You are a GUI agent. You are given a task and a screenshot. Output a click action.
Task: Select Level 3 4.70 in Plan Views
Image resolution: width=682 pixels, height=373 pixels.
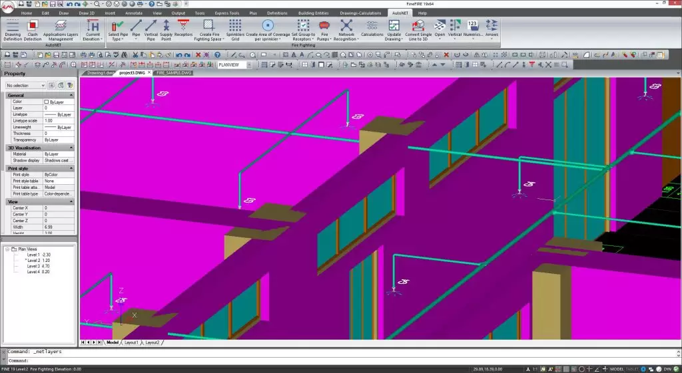(39, 267)
